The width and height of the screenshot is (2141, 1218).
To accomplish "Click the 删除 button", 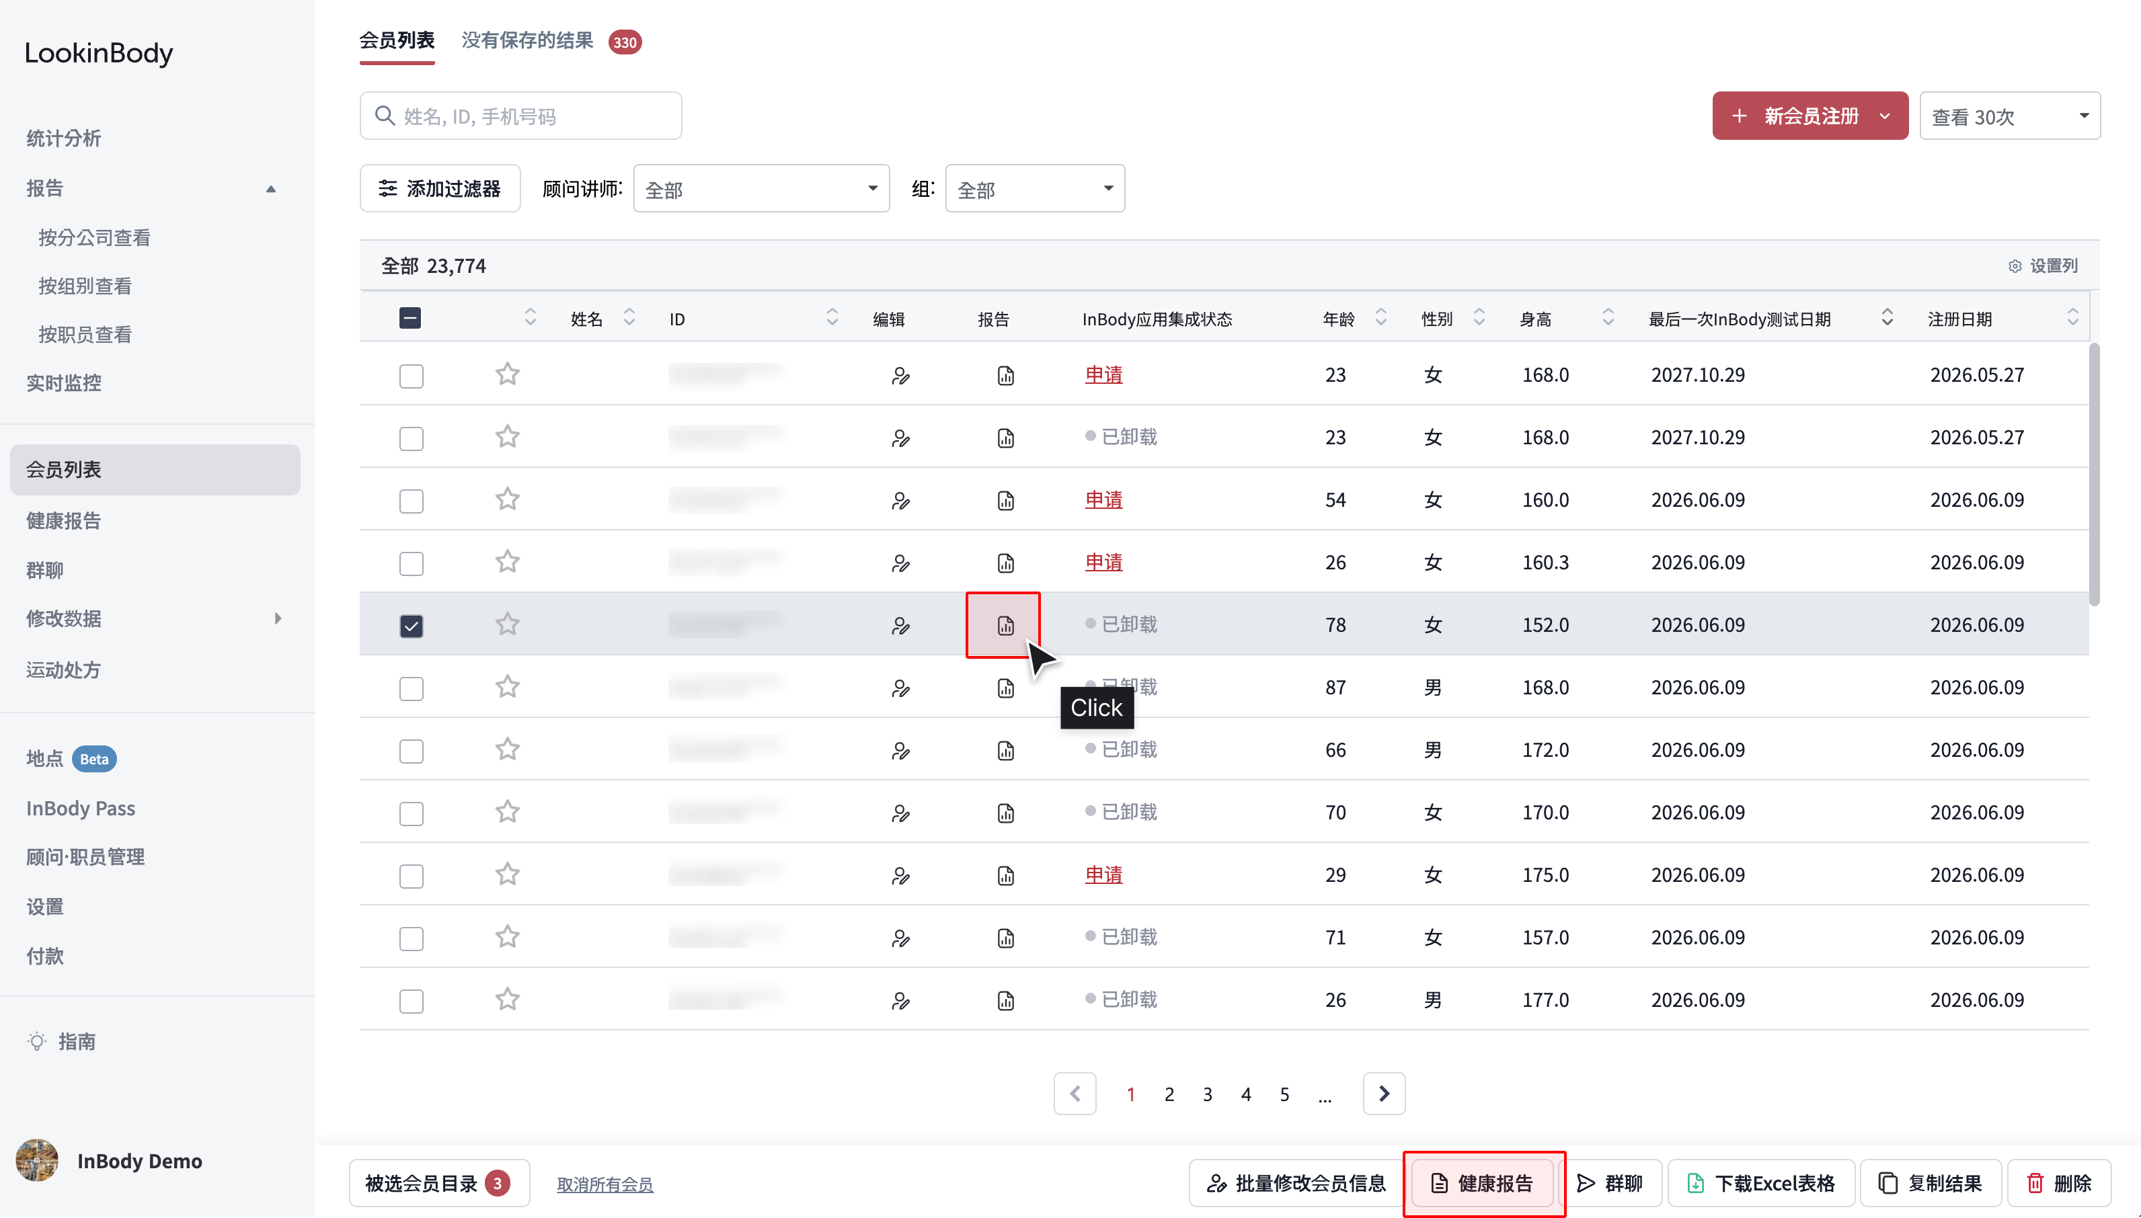I will [x=2059, y=1183].
